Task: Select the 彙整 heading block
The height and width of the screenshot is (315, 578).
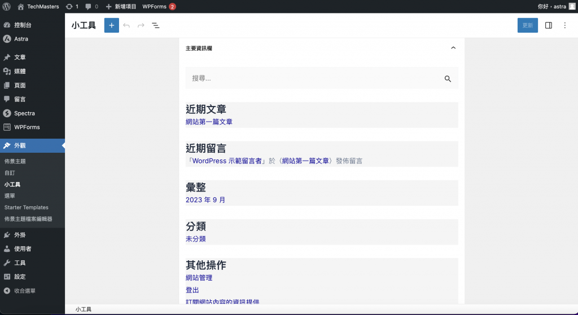Action: pyautogui.click(x=196, y=187)
